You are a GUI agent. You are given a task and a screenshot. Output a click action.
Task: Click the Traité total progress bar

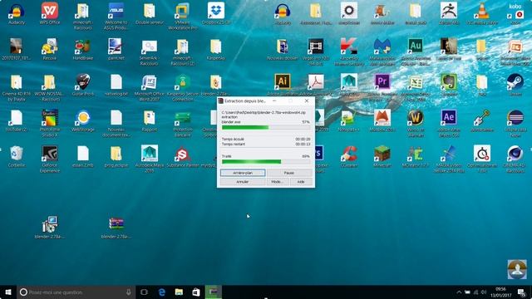pos(266,162)
